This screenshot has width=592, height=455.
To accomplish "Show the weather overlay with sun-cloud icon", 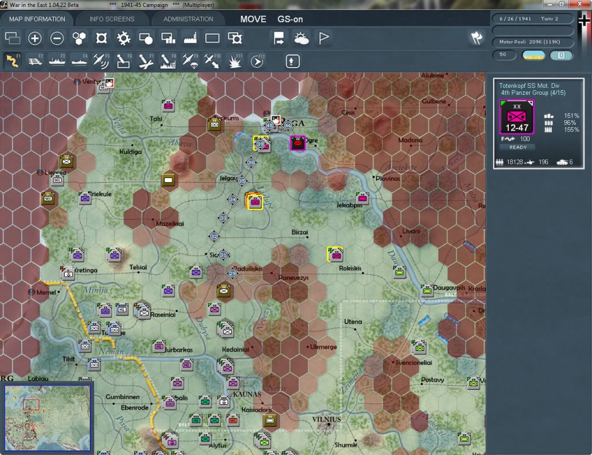I will click(x=301, y=38).
